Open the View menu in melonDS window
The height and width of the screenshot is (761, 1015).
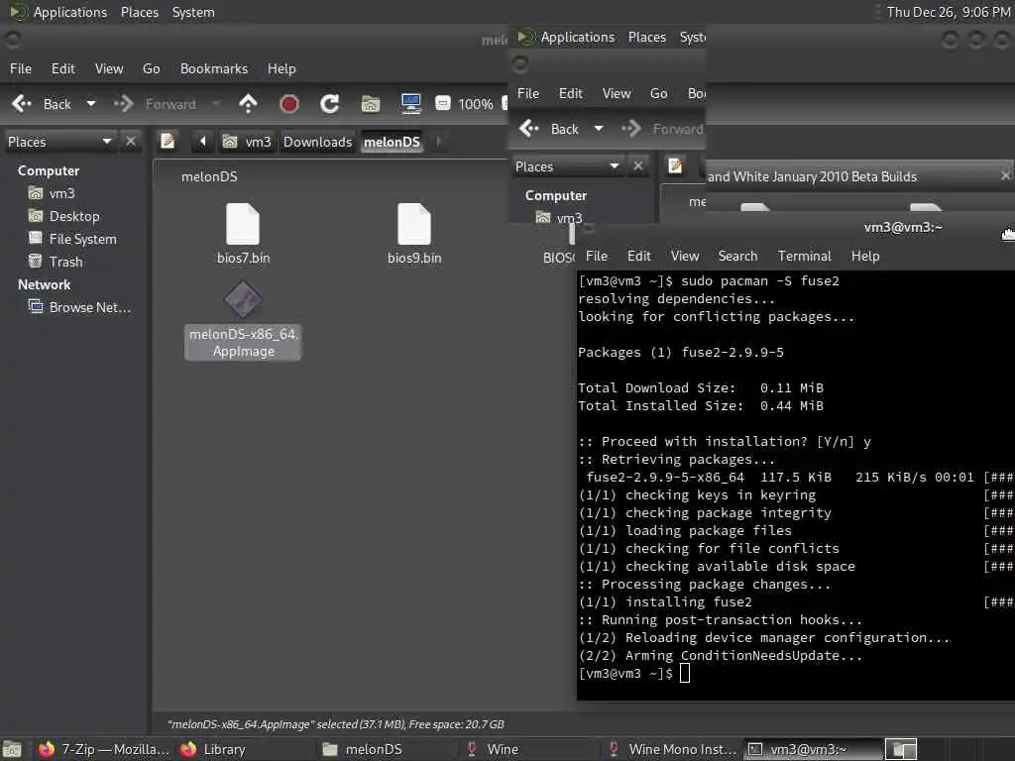coord(109,68)
